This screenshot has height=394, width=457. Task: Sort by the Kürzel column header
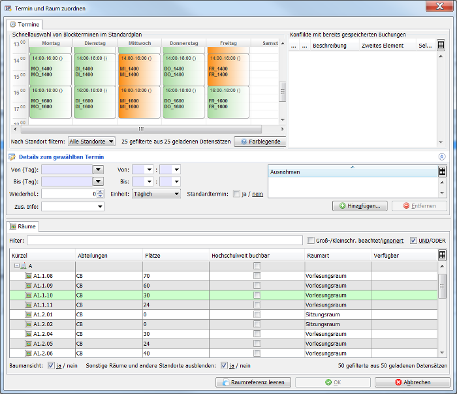coord(42,256)
